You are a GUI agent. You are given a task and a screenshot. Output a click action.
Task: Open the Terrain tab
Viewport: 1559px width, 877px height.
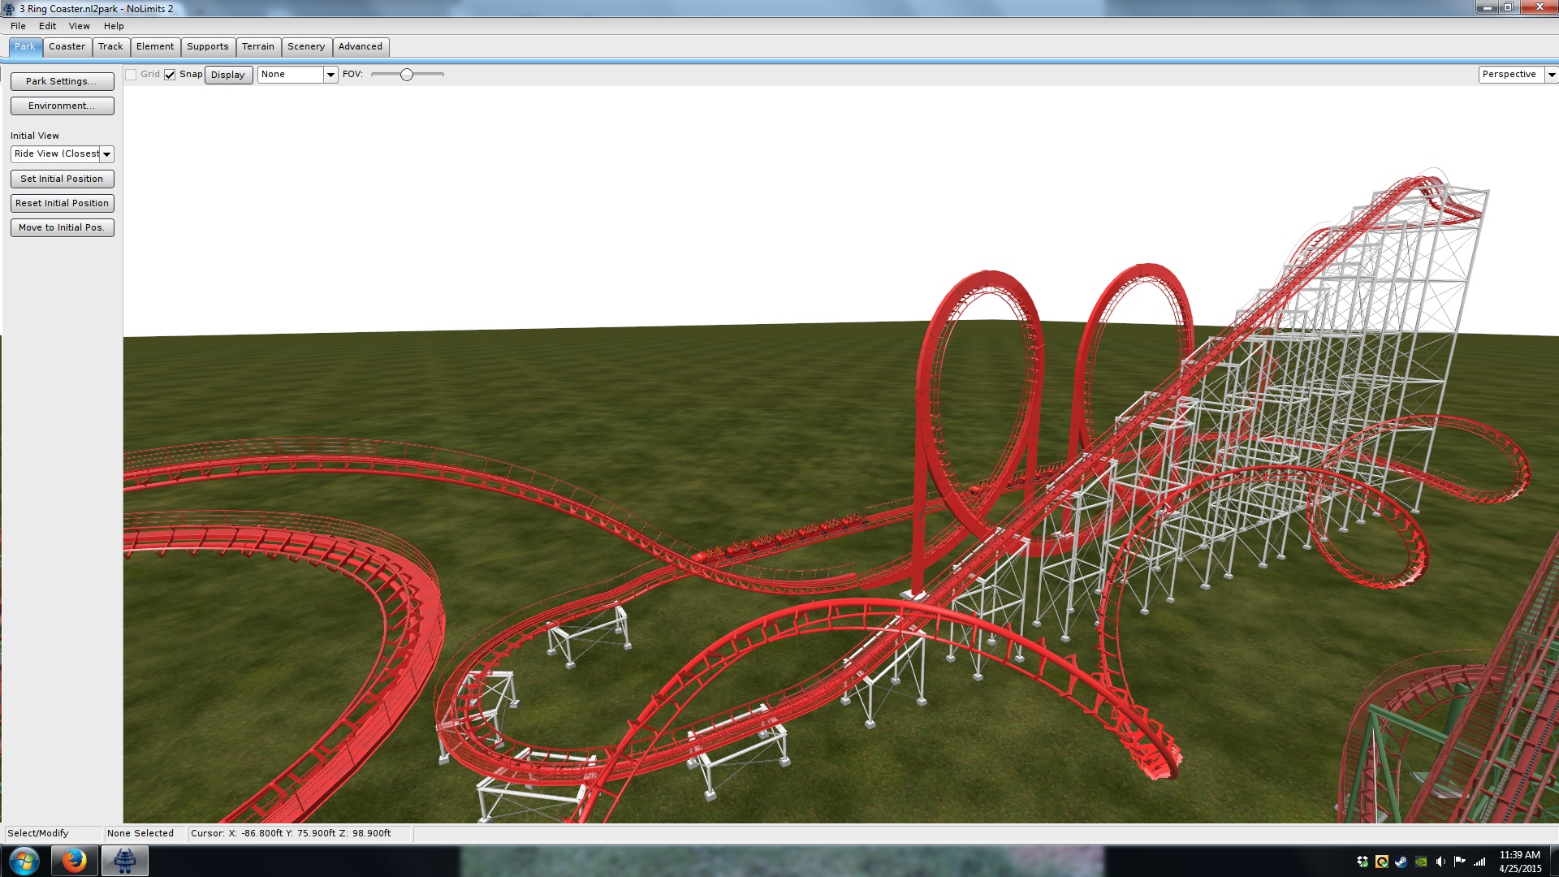pyautogui.click(x=257, y=46)
